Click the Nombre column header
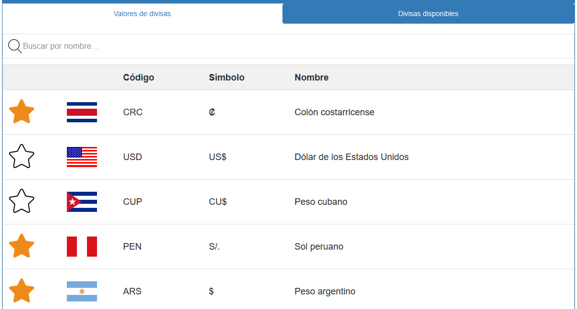The image size is (577, 309). point(311,77)
